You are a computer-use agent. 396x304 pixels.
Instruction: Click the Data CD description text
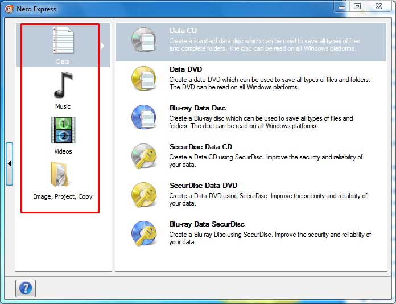265,44
